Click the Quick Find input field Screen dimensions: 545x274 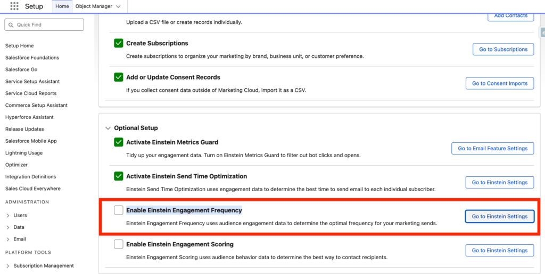49,25
